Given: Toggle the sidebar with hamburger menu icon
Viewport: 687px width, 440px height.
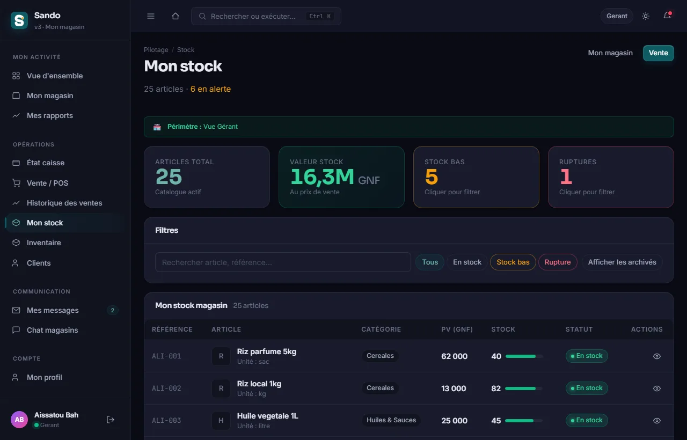Looking at the screenshot, I should coord(151,16).
